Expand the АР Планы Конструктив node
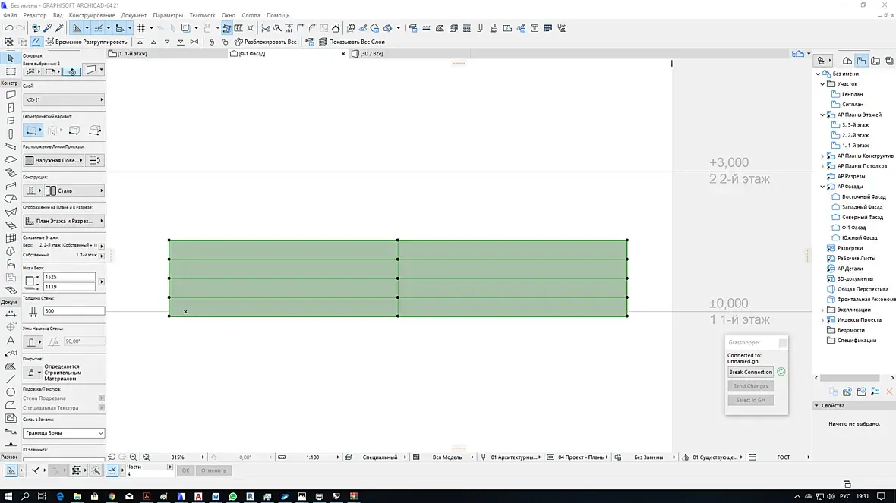 point(823,156)
